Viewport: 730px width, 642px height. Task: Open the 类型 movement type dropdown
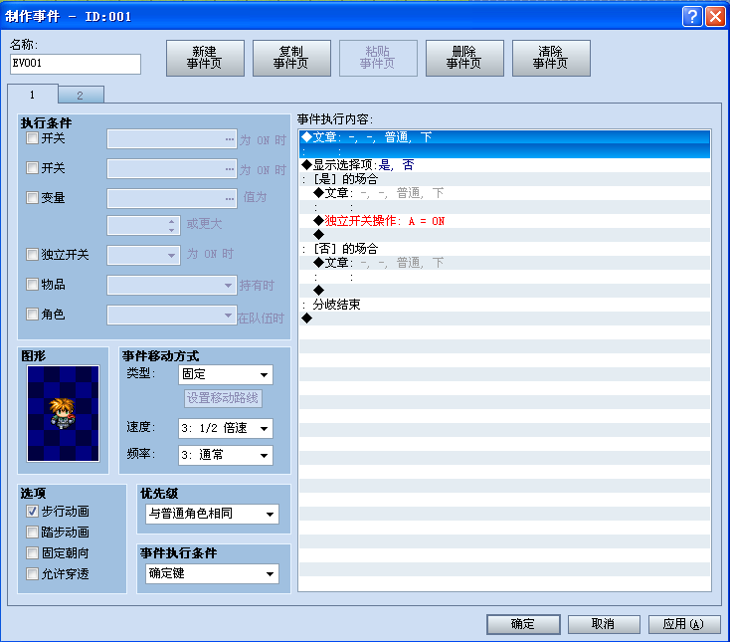[x=226, y=374]
